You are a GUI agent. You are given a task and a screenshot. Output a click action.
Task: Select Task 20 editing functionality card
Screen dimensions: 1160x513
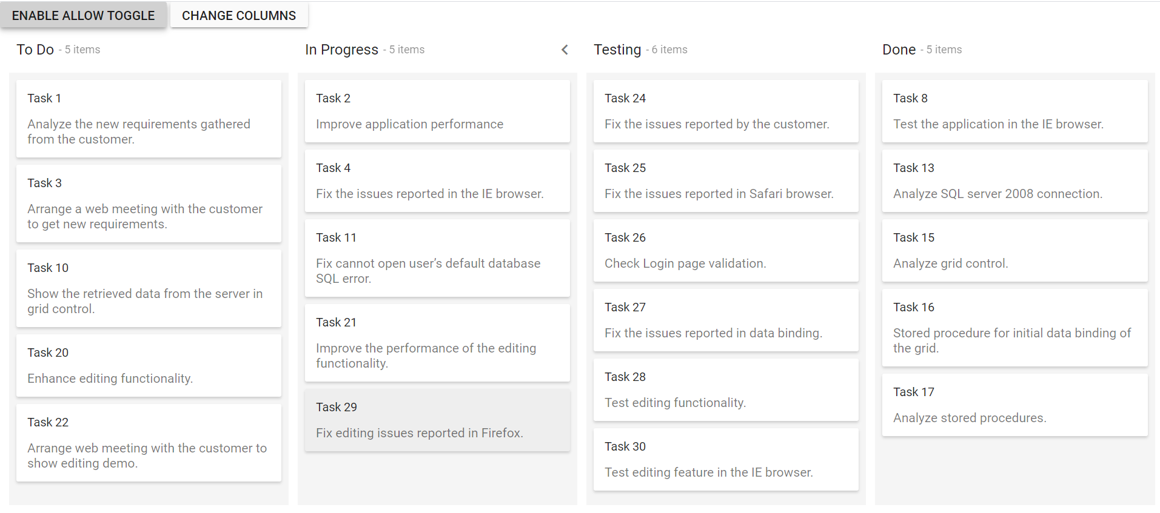(x=149, y=365)
